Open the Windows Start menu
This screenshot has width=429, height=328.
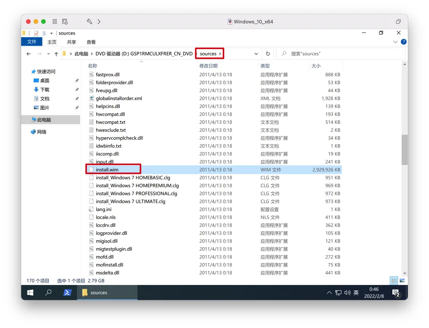30,293
